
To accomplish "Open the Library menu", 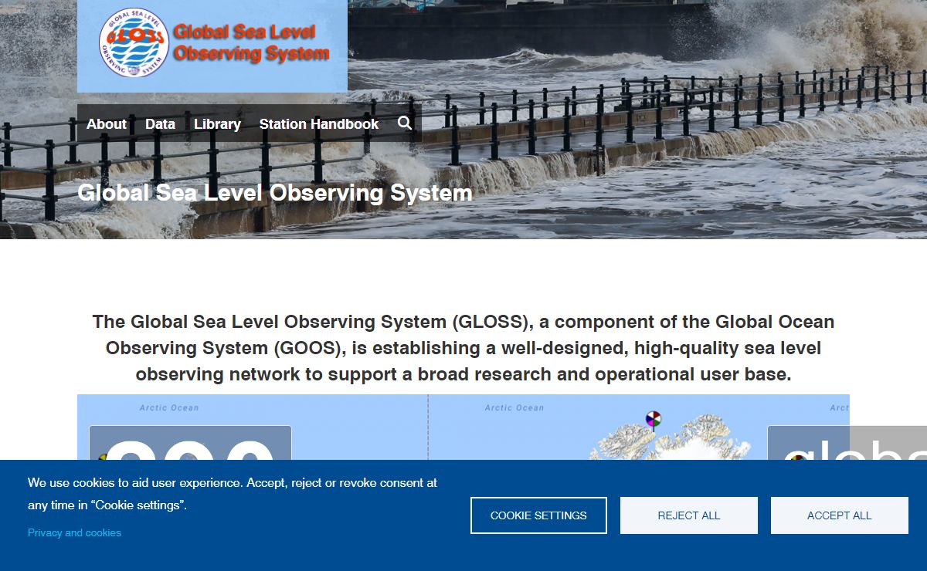I will coord(217,123).
